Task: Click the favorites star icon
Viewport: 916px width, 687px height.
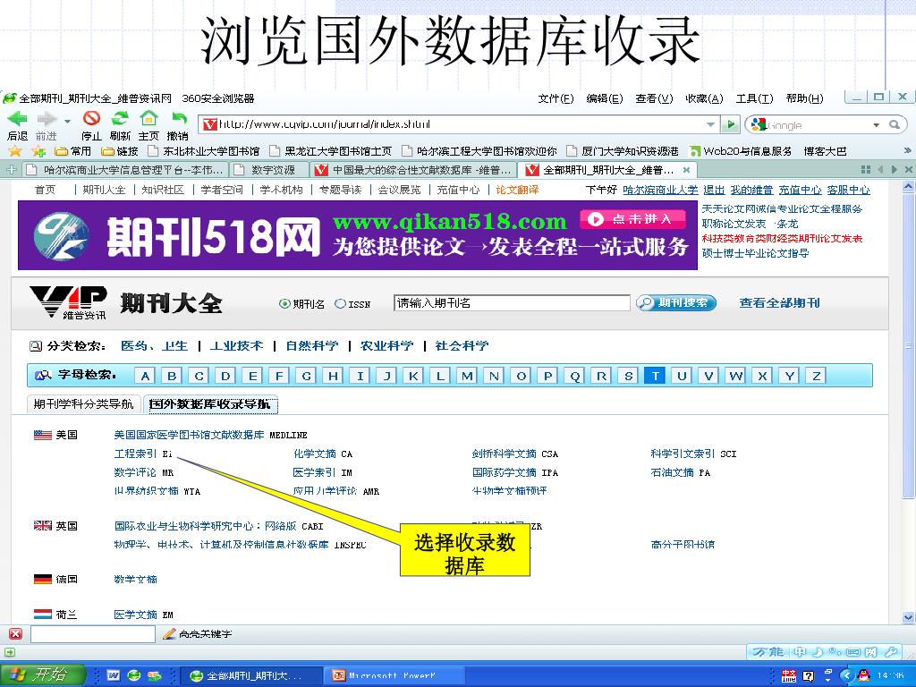Action: (14, 151)
